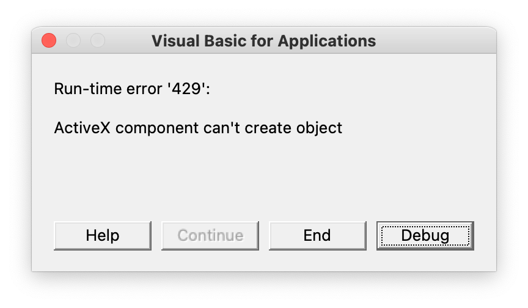Get help on run-time error 429
This screenshot has height=308, width=528.
[103, 235]
